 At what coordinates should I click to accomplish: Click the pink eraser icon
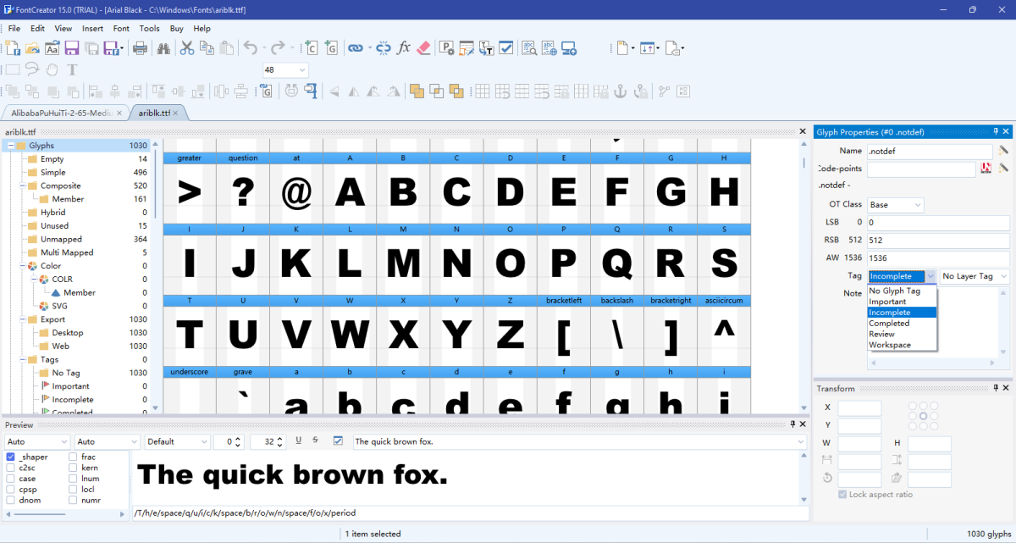pos(424,48)
